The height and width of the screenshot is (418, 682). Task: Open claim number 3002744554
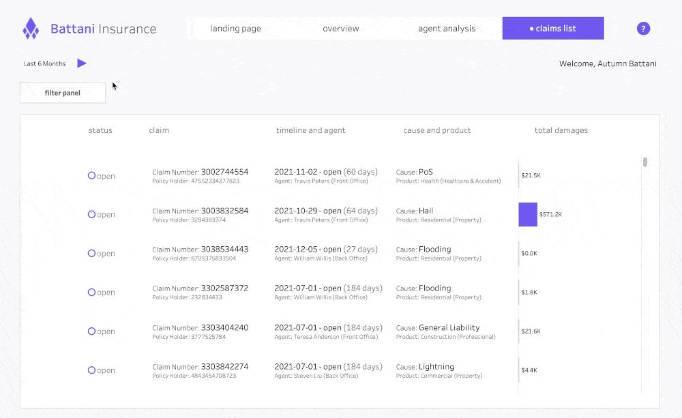pyautogui.click(x=224, y=172)
